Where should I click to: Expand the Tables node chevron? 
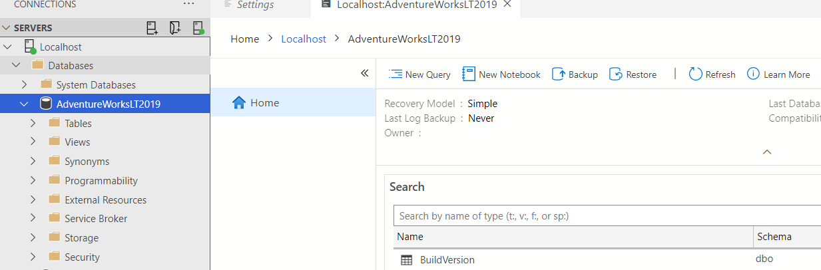[x=33, y=123]
